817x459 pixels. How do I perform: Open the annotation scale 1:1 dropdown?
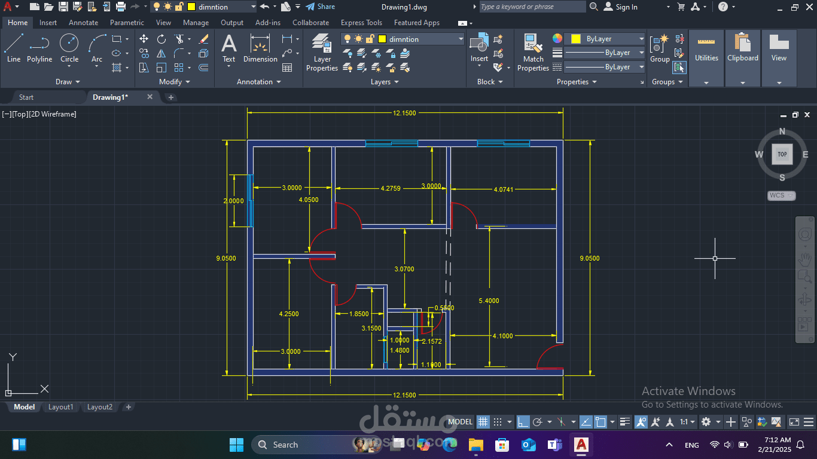tap(688, 422)
